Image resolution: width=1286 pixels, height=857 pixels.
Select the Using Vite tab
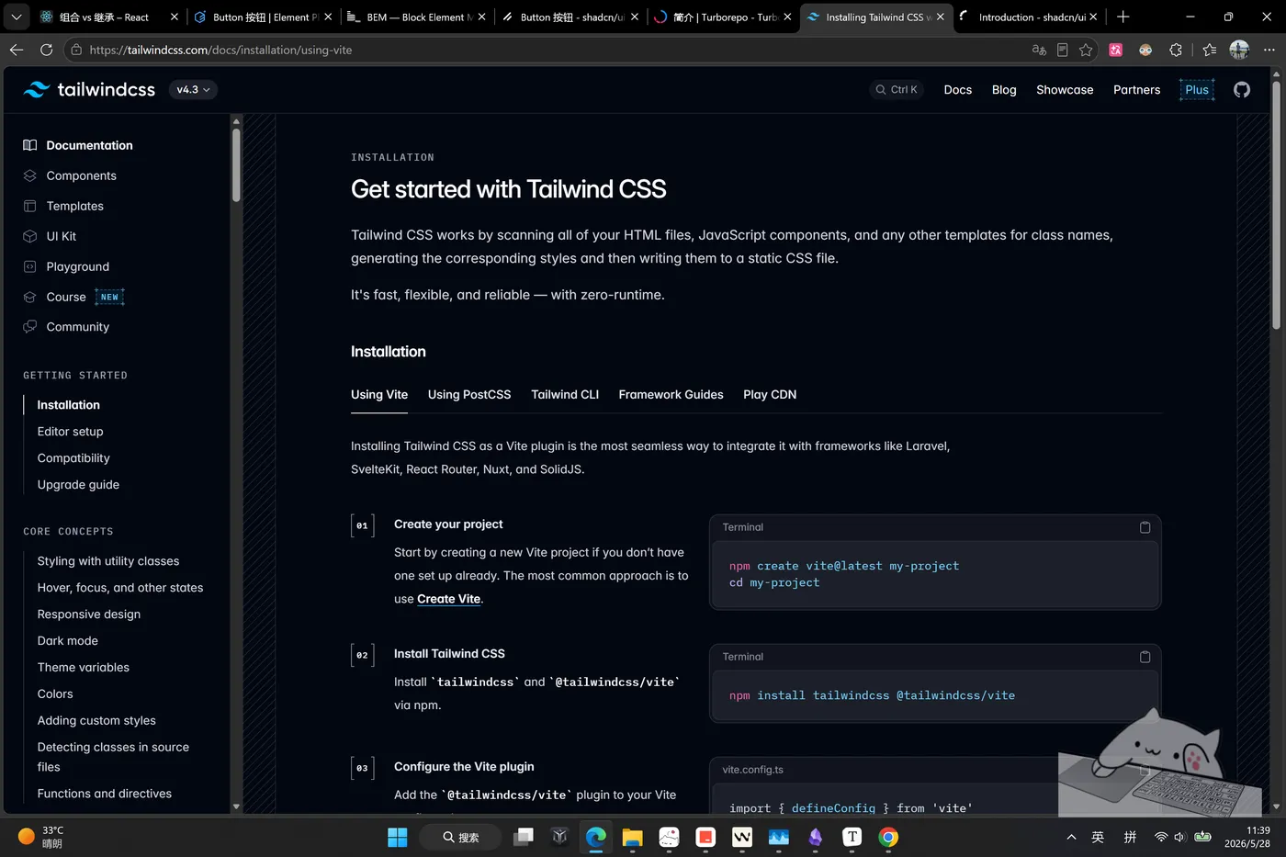tap(379, 395)
